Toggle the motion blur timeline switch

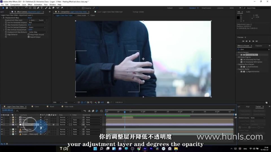pos(97,111)
